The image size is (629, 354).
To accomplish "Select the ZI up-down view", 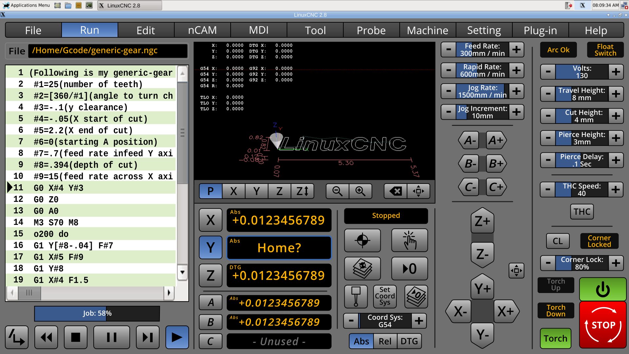I will tap(302, 191).
